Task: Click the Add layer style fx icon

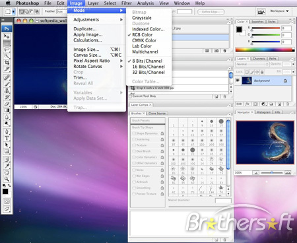Action: click(x=247, y=104)
